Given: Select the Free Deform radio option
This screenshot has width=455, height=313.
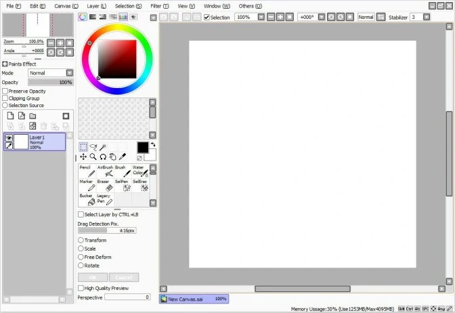Looking at the screenshot, I should tap(81, 257).
